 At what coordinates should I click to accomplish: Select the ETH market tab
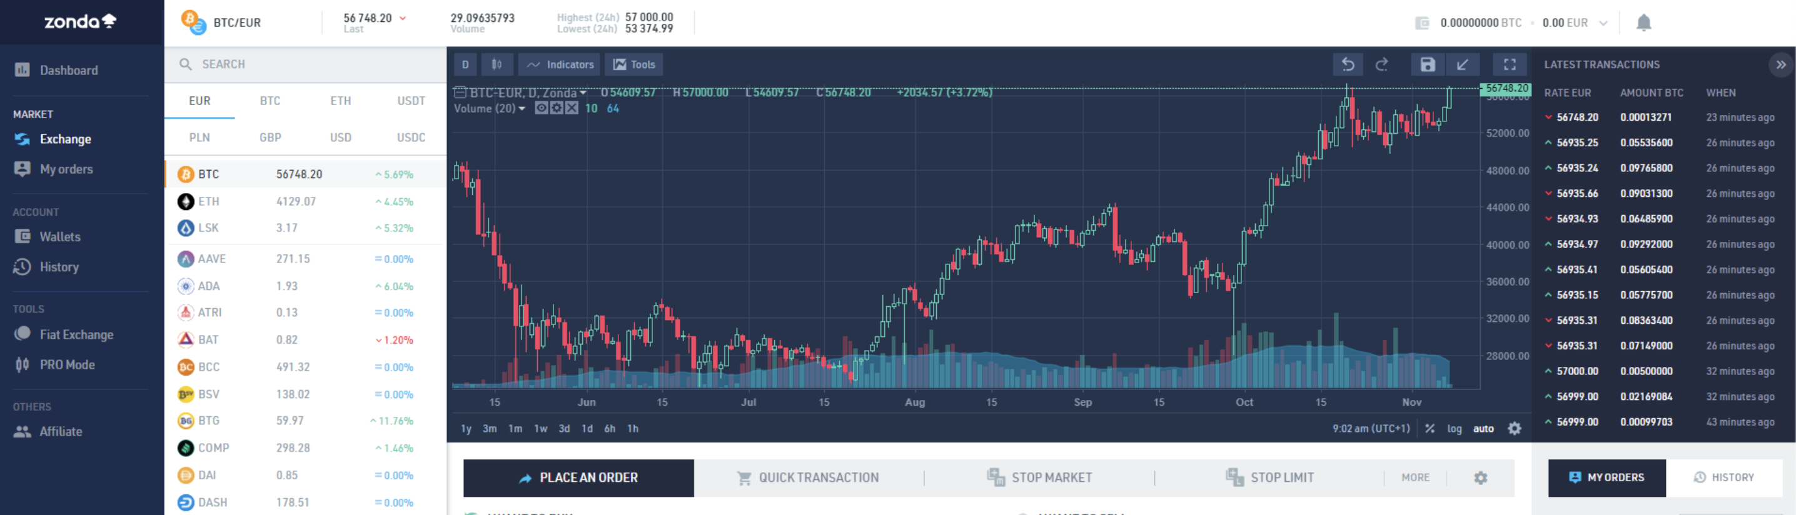(x=340, y=101)
